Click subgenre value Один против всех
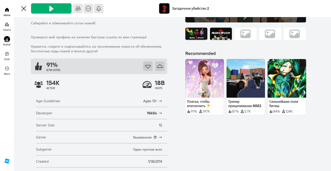331x171 pixels. [148, 149]
